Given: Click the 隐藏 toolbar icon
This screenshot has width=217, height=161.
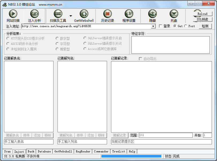Looking at the screenshot, I should pyautogui.click(x=153, y=14).
